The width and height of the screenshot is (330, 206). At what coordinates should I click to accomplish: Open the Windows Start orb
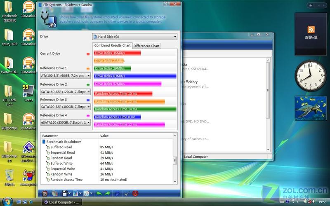point(7,202)
